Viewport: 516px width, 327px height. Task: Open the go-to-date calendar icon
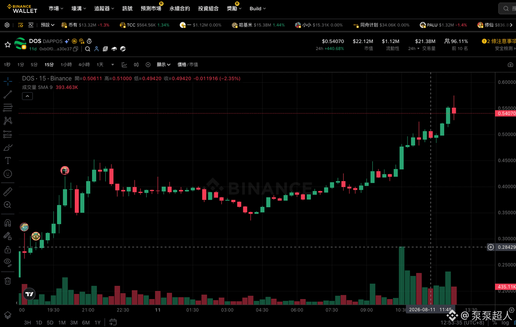click(113, 322)
